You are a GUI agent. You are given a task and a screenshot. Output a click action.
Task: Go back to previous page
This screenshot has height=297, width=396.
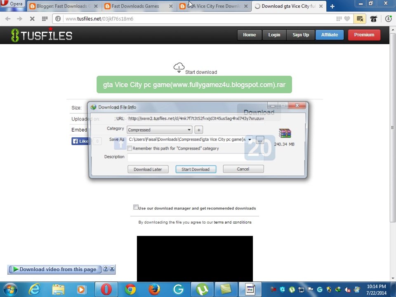pos(8,19)
